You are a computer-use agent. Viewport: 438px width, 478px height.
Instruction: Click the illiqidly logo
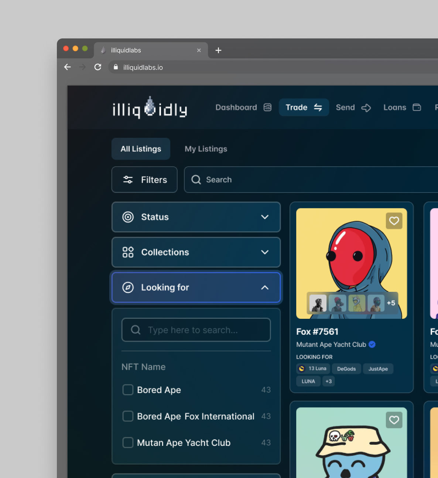tap(150, 107)
